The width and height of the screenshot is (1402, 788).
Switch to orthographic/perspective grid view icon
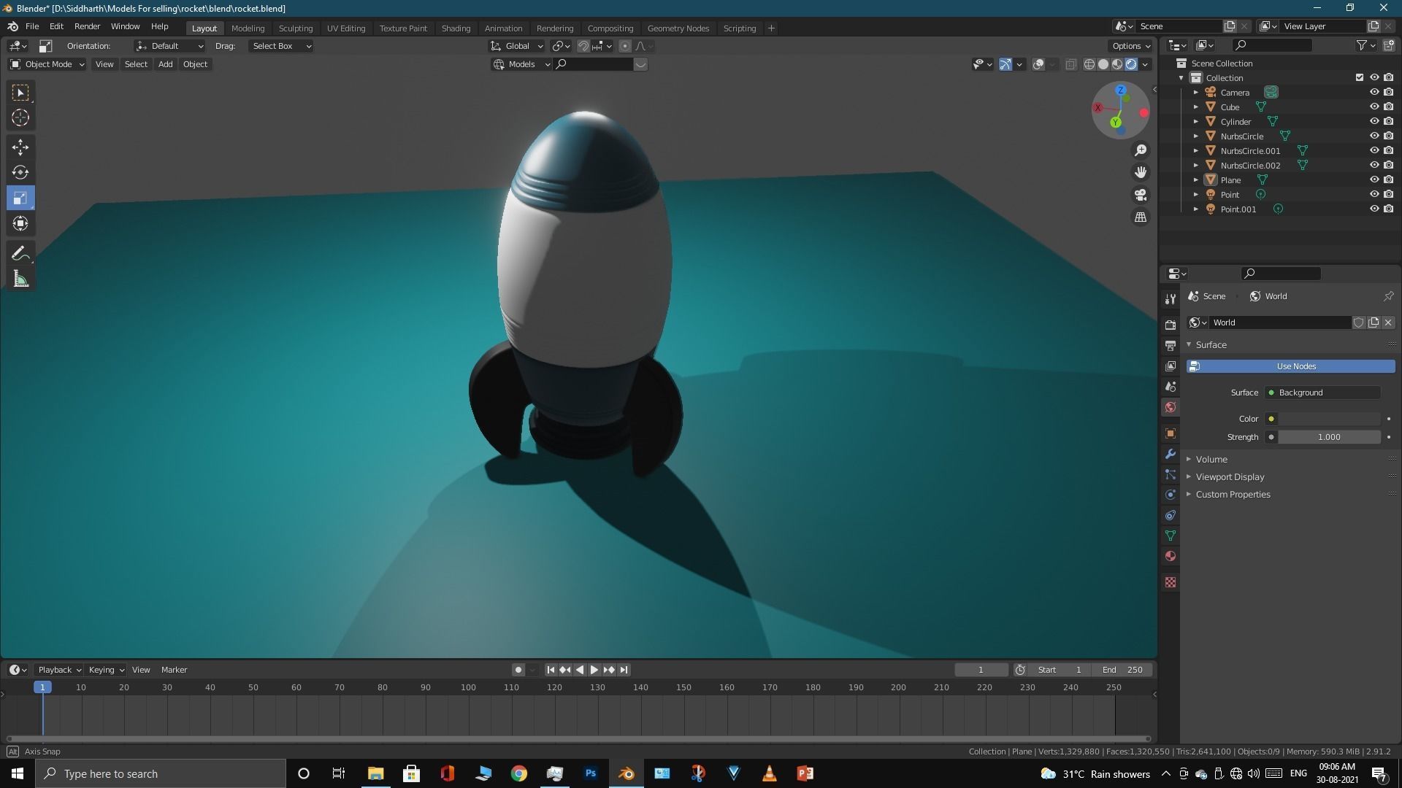pyautogui.click(x=1141, y=217)
